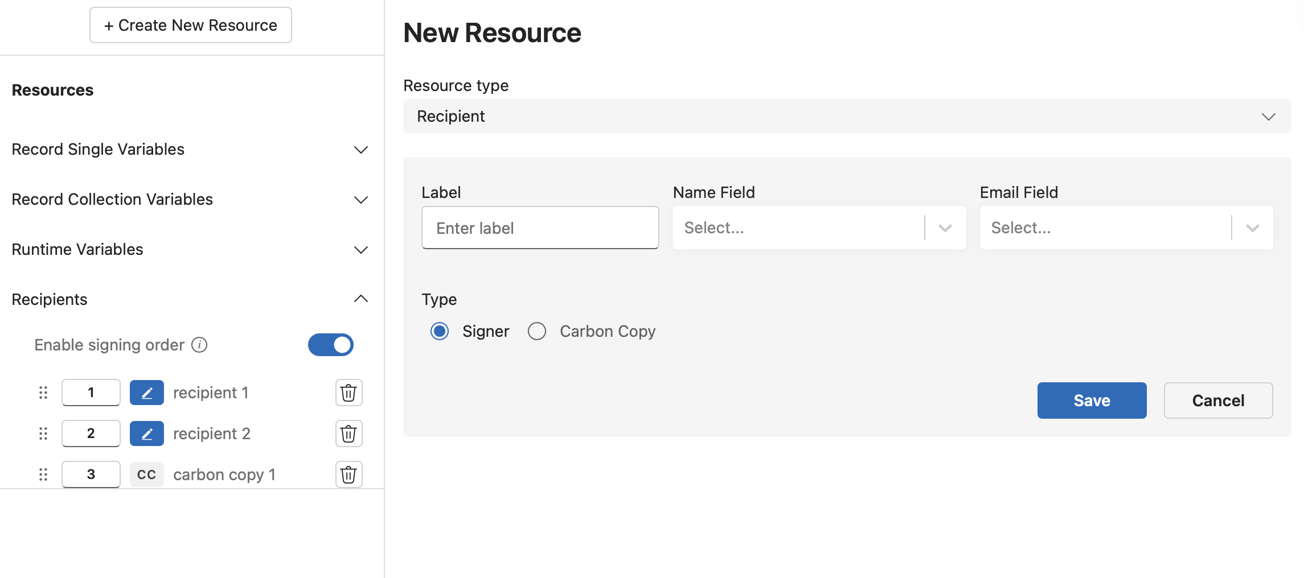Open the Email Field select dropdown
This screenshot has width=1304, height=578.
pos(1126,228)
